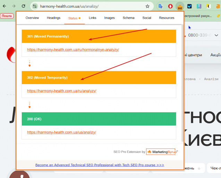Expand the phone number dropdown chevron
The height and width of the screenshot is (178, 221).
click(x=216, y=35)
